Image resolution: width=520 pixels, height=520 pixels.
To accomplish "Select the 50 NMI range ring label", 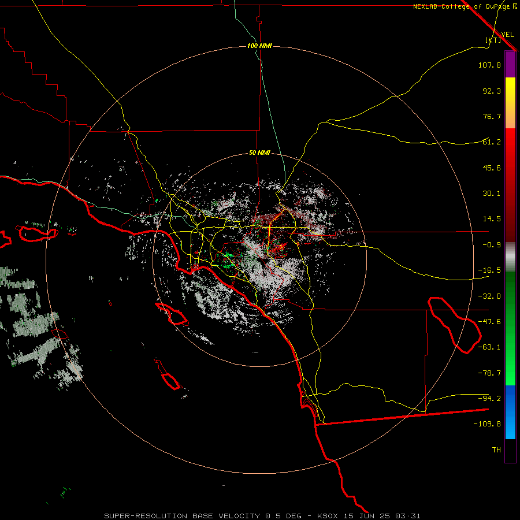I will pos(259,153).
